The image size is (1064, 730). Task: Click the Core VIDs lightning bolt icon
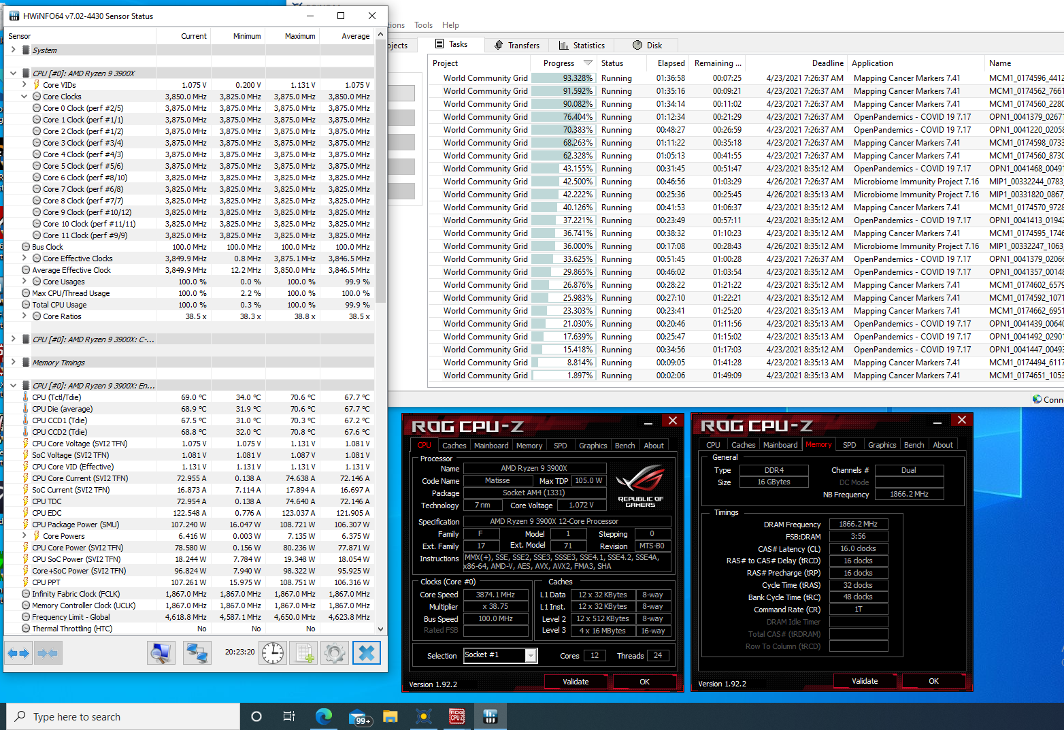tap(37, 85)
